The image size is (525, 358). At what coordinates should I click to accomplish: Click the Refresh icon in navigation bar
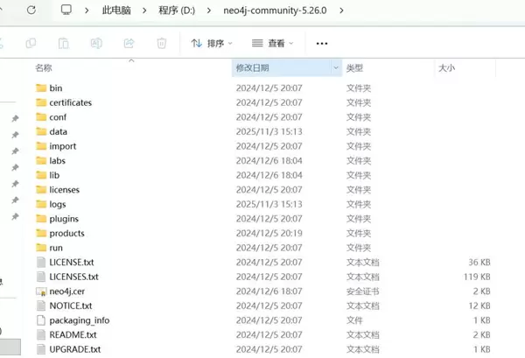click(x=31, y=11)
